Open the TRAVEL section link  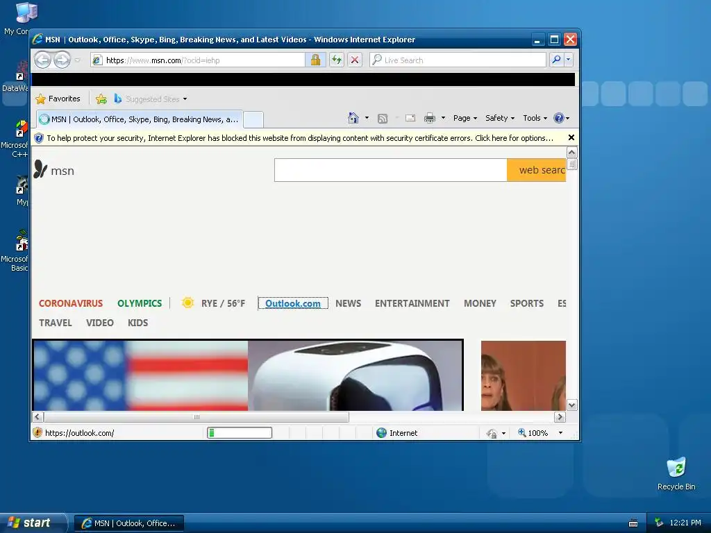point(56,323)
